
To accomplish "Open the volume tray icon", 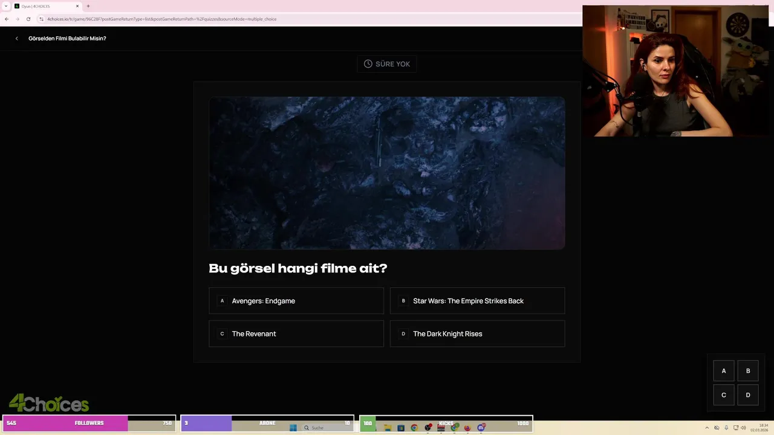I will pyautogui.click(x=743, y=428).
